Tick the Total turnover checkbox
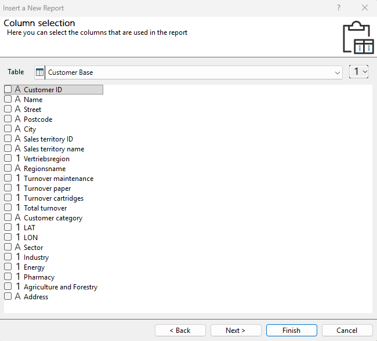377x341 pixels. point(8,208)
